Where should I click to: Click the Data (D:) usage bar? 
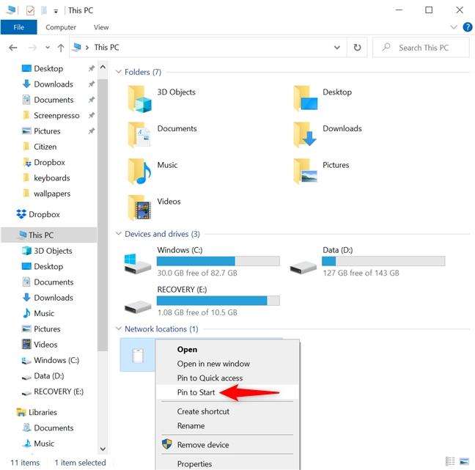coord(383,261)
